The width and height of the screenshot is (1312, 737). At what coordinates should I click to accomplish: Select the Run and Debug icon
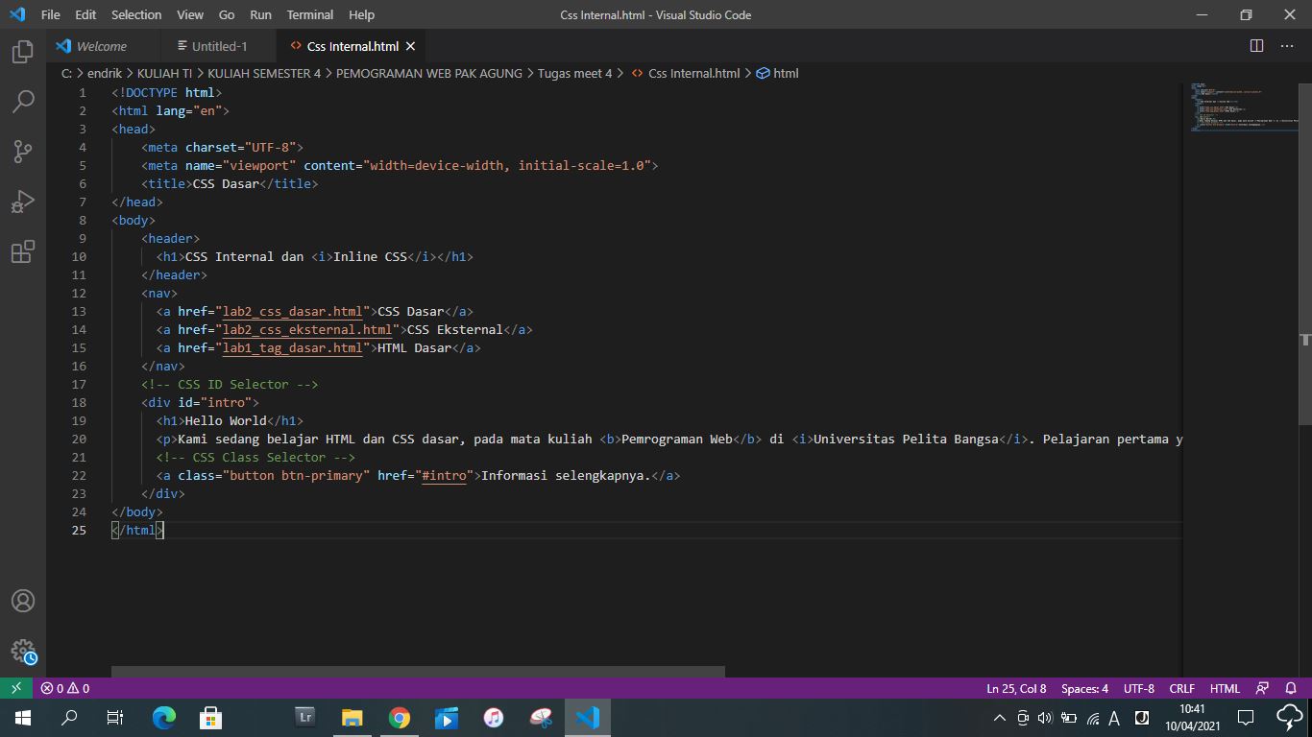[x=22, y=201]
